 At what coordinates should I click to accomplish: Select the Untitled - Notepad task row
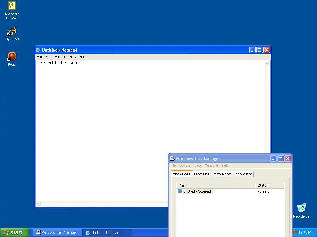pos(231,191)
